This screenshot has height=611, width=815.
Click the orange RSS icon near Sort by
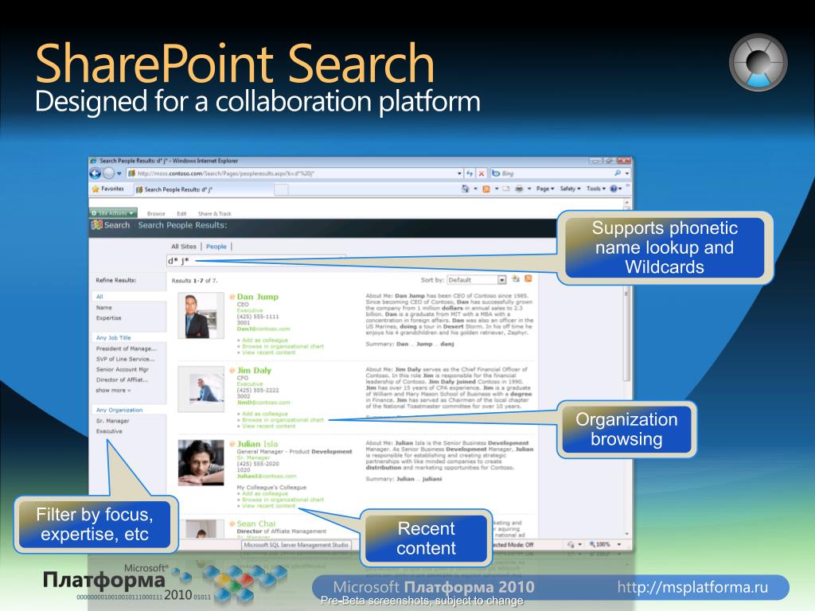[x=528, y=279]
